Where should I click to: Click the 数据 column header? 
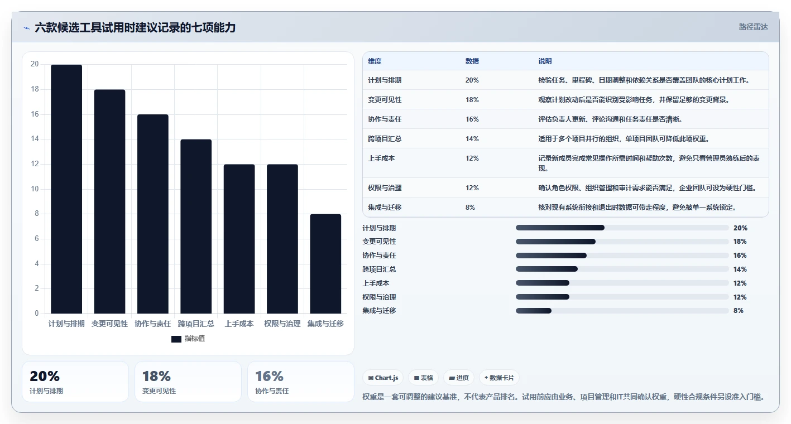(x=472, y=61)
